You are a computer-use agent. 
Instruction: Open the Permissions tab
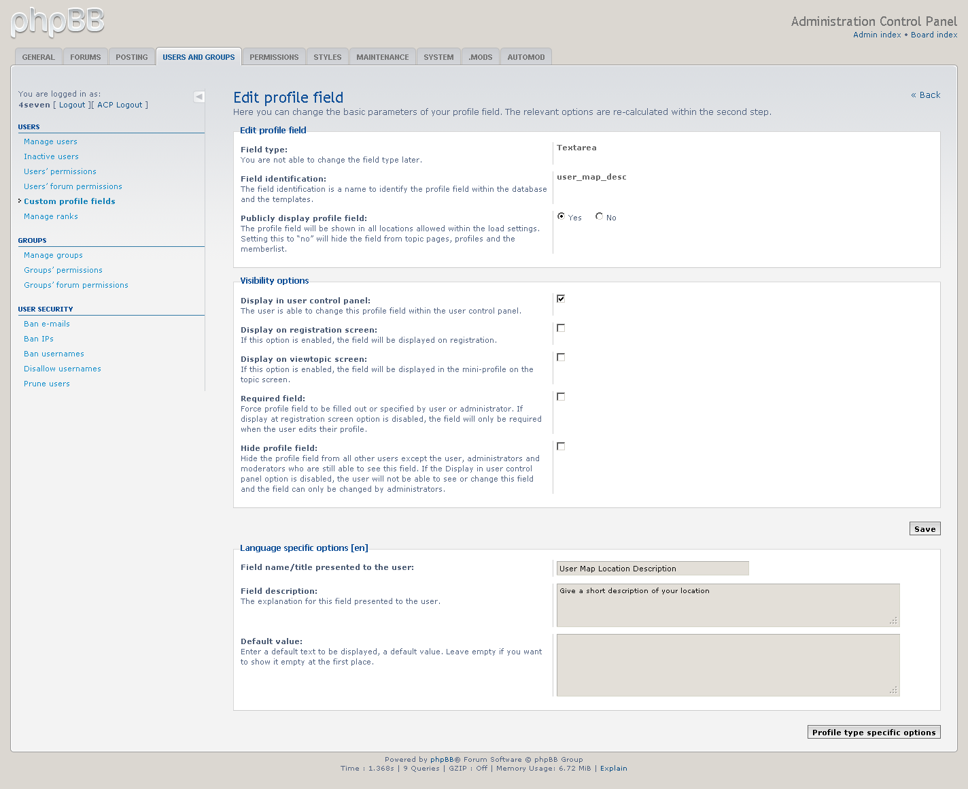[273, 57]
